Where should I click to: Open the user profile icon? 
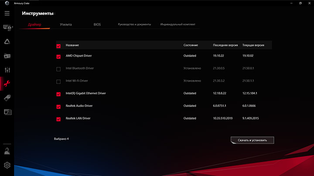(x=7, y=151)
